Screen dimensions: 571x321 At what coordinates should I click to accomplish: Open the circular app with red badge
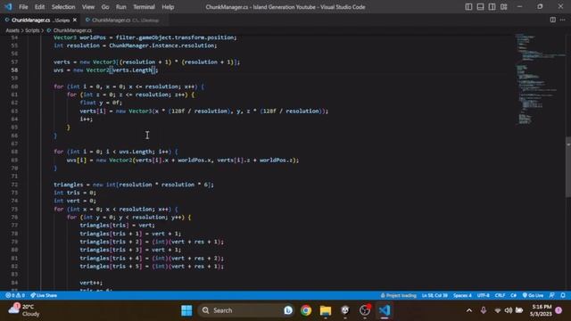(365, 310)
